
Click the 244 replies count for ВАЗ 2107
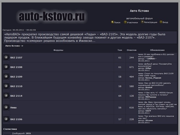click(132, 58)
